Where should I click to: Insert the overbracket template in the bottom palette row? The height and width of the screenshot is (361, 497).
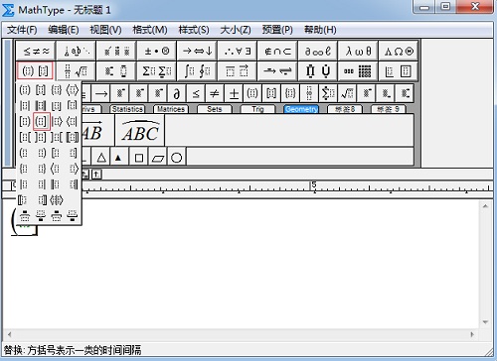click(x=57, y=215)
